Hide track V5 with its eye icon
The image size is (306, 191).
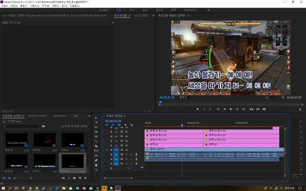click(126, 132)
